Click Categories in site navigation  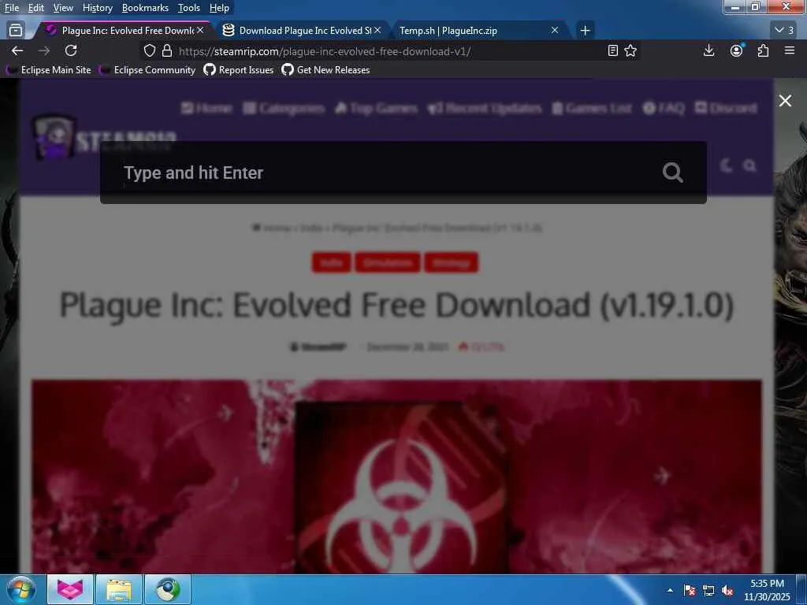284,109
